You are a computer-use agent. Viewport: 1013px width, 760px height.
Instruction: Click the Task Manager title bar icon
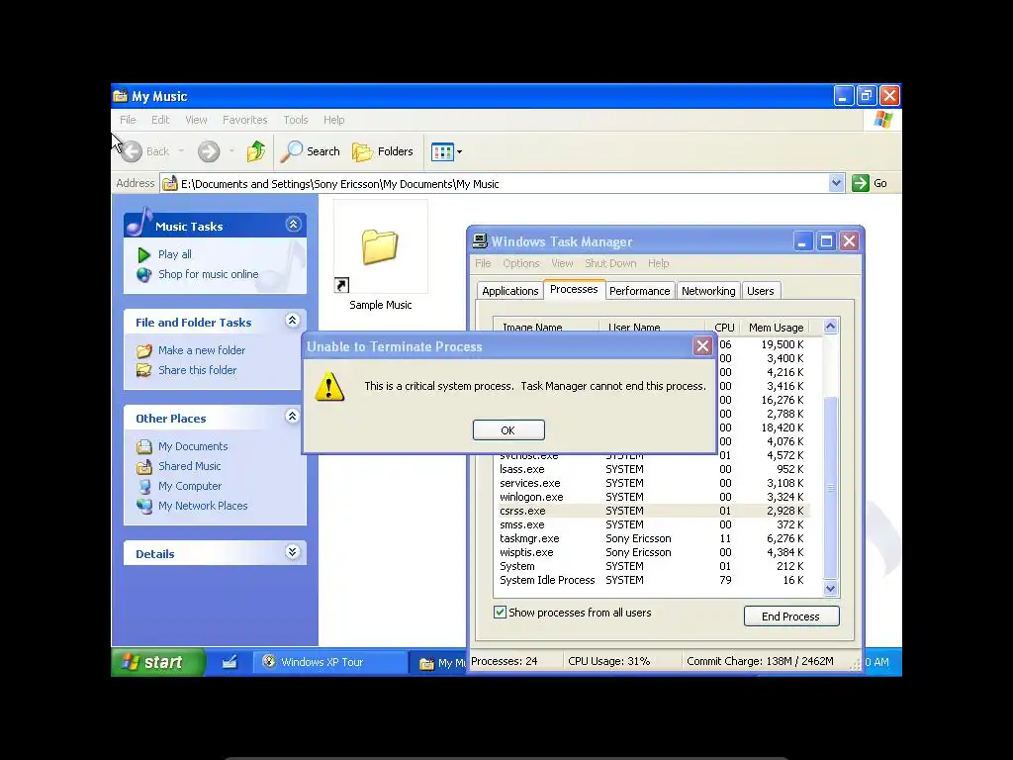point(480,241)
